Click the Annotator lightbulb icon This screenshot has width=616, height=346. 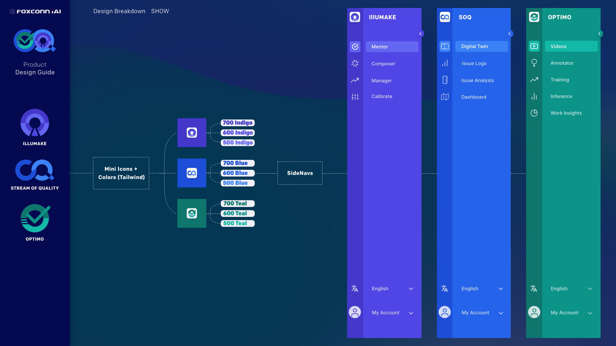[534, 63]
